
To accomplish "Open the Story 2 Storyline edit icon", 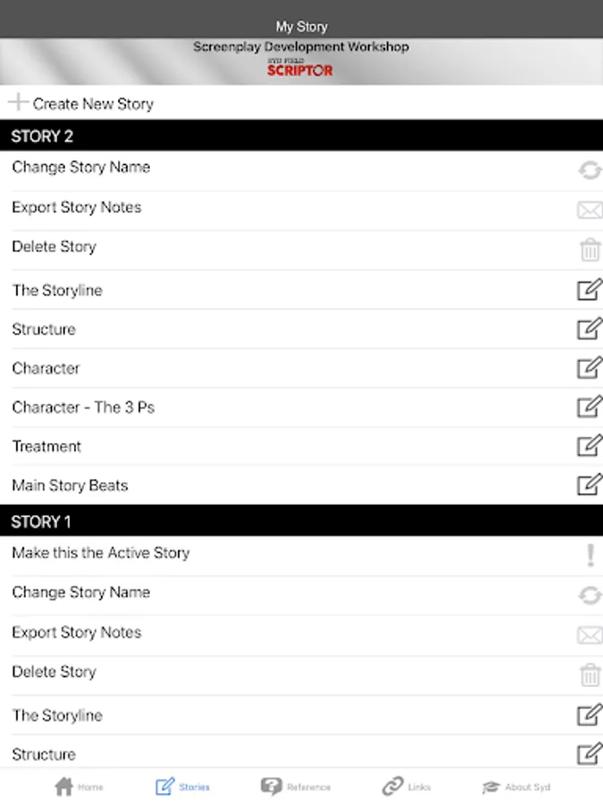I will point(590,289).
